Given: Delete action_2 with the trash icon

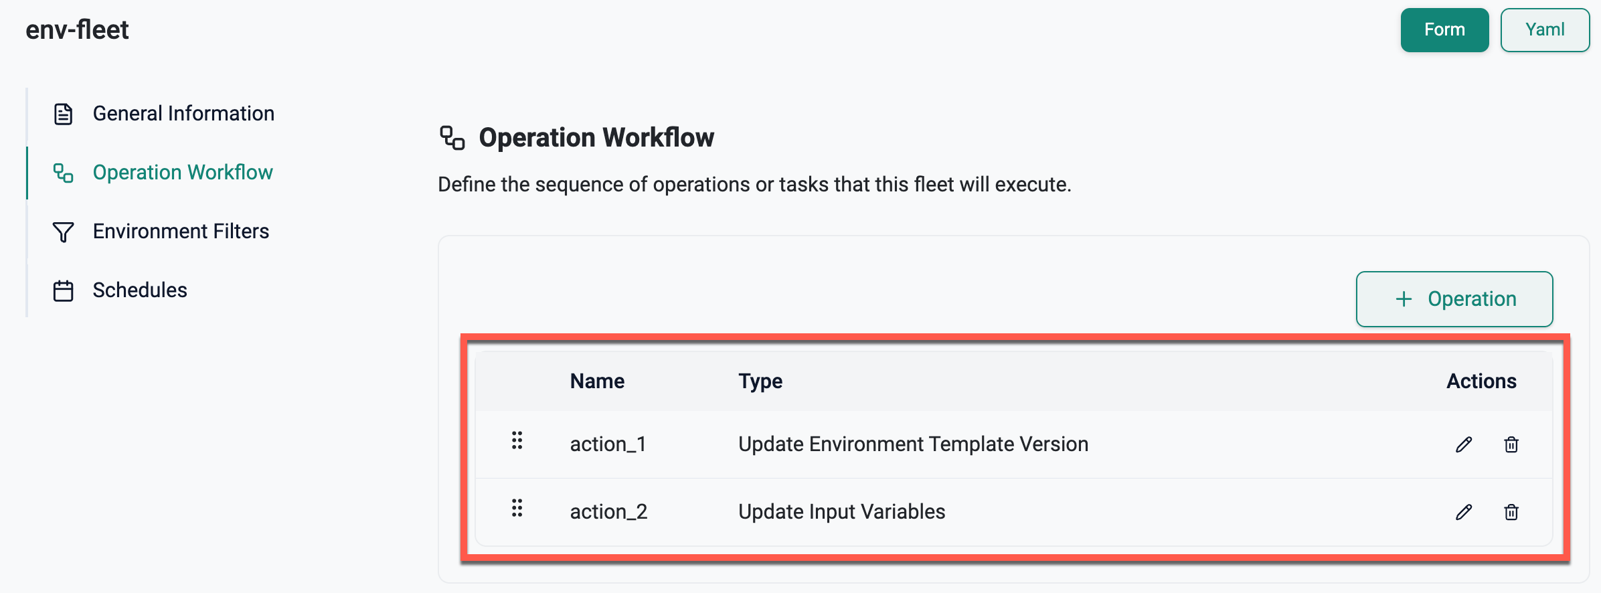Looking at the screenshot, I should point(1511,512).
